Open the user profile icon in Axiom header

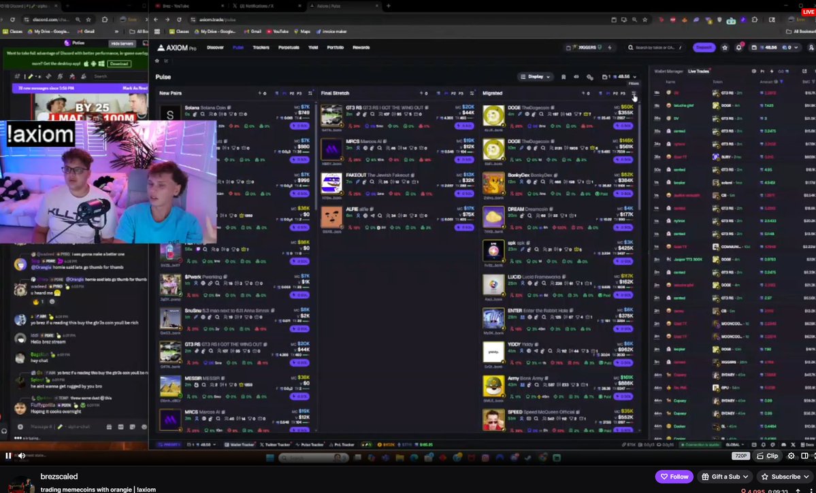click(811, 48)
